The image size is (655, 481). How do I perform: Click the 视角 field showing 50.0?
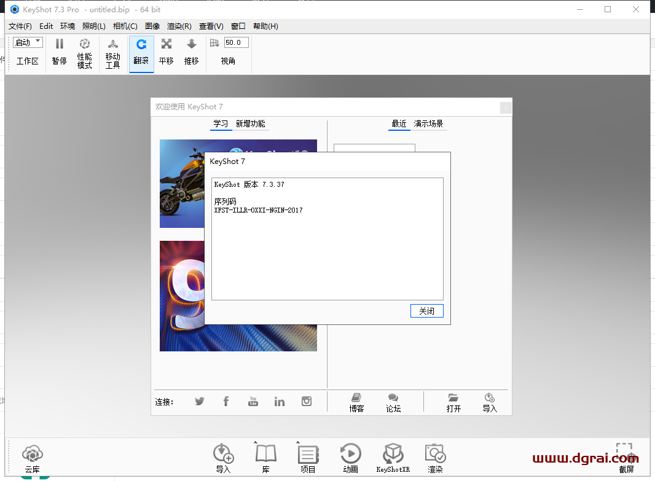coord(236,42)
